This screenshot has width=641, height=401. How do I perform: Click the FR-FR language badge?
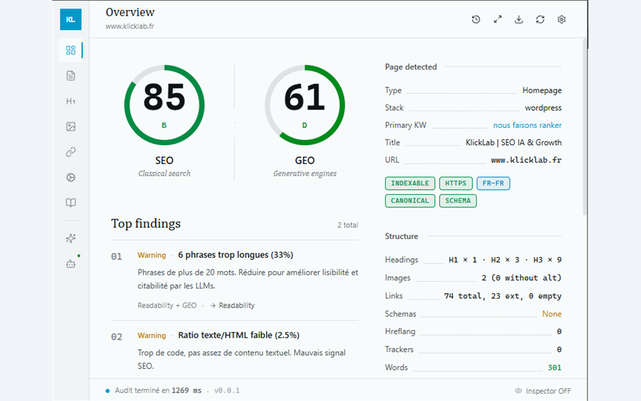[493, 183]
